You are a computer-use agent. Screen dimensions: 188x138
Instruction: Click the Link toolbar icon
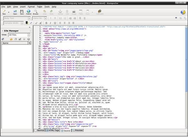[67, 12]
